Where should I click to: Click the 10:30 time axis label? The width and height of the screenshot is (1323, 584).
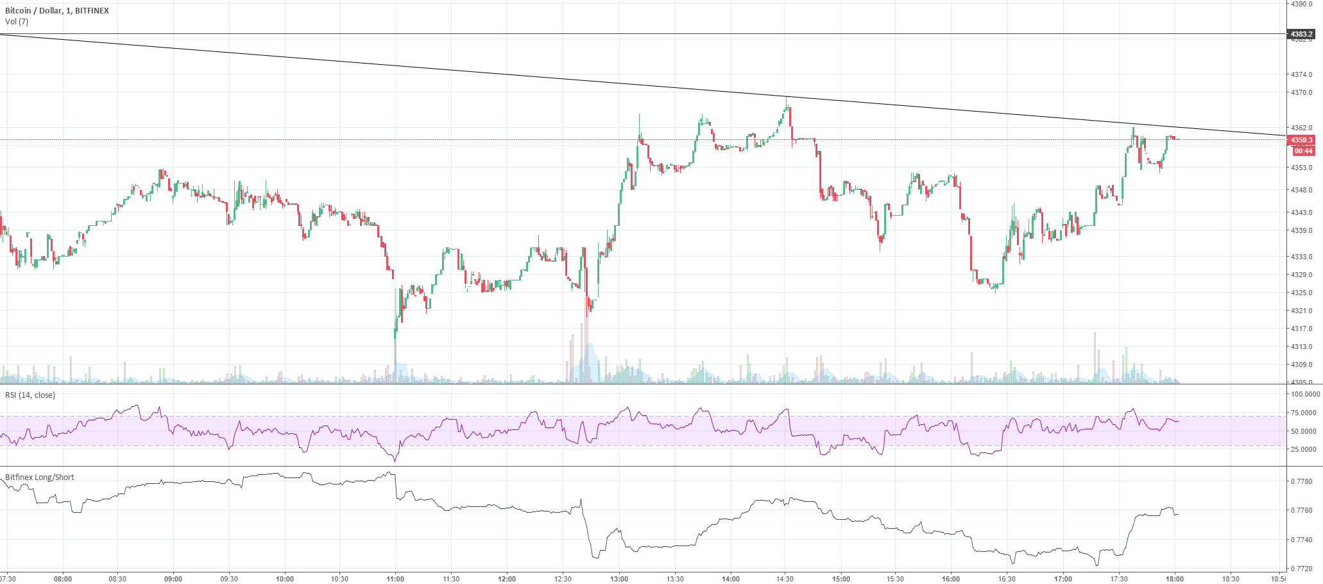pos(340,579)
